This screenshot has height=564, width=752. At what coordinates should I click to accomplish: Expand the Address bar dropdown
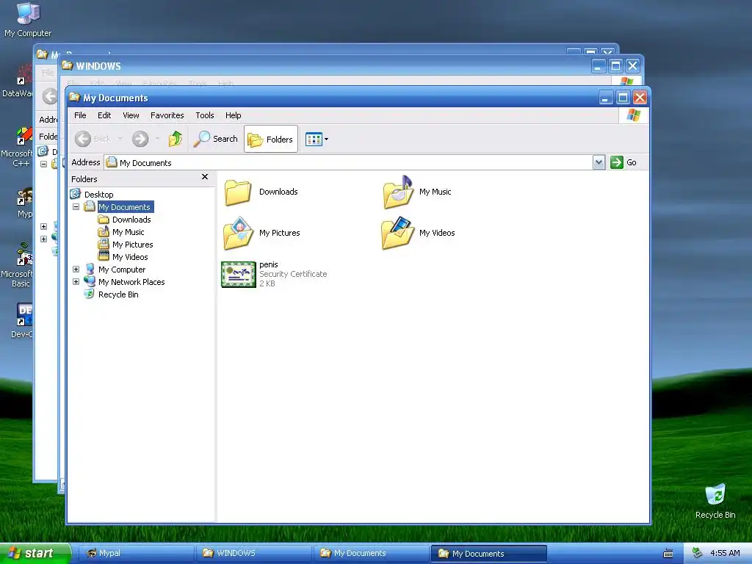[599, 162]
